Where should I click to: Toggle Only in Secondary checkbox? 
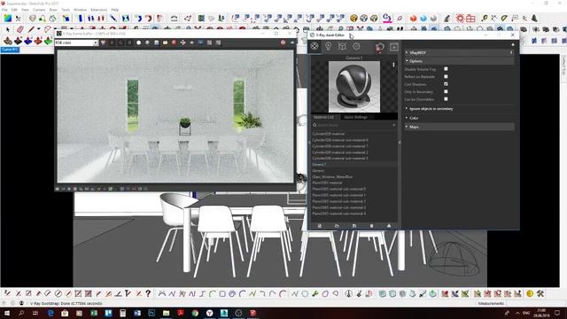click(x=446, y=91)
